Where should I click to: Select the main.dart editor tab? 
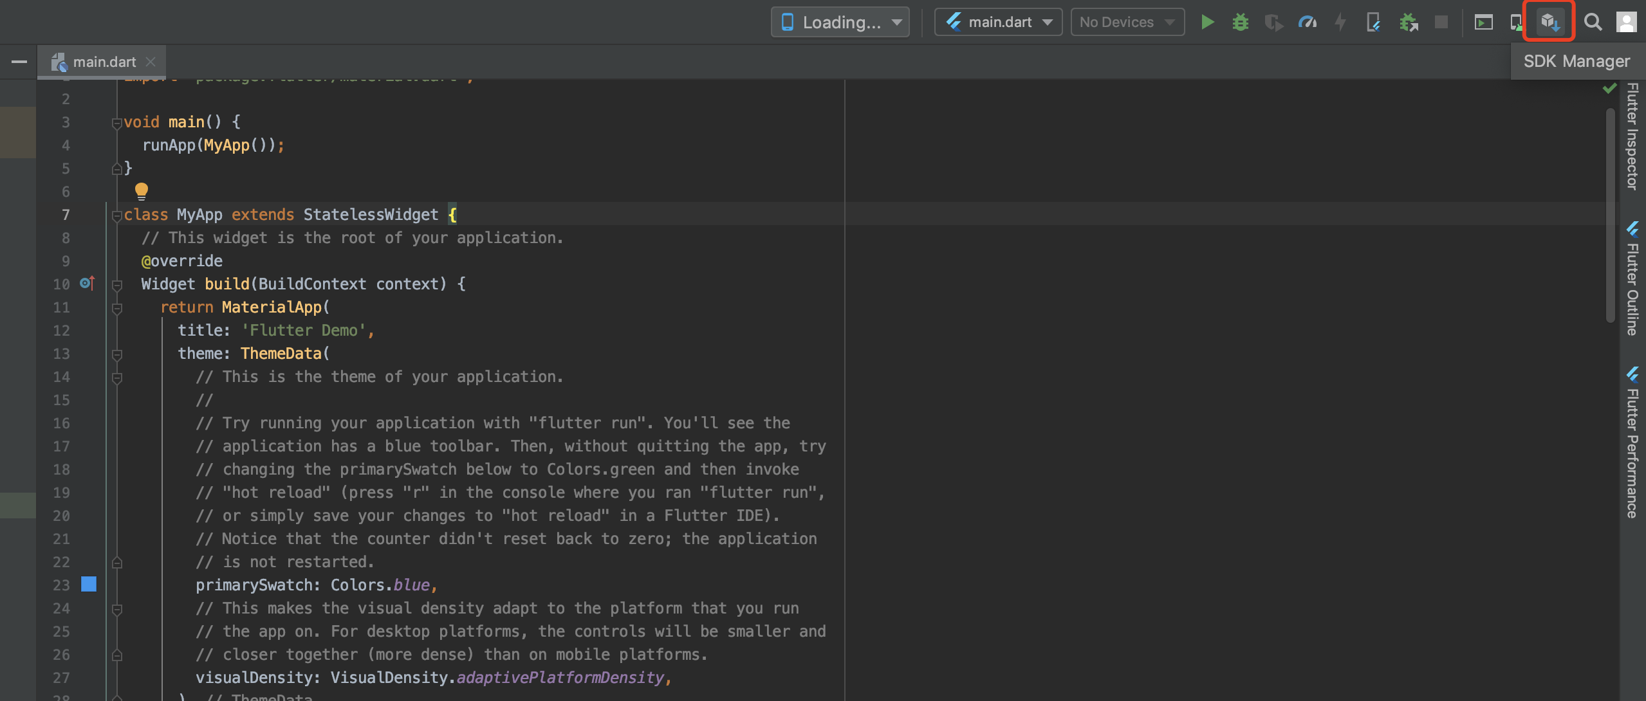pyautogui.click(x=103, y=62)
